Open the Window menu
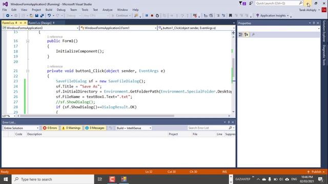328x184 pixels. (122, 10)
